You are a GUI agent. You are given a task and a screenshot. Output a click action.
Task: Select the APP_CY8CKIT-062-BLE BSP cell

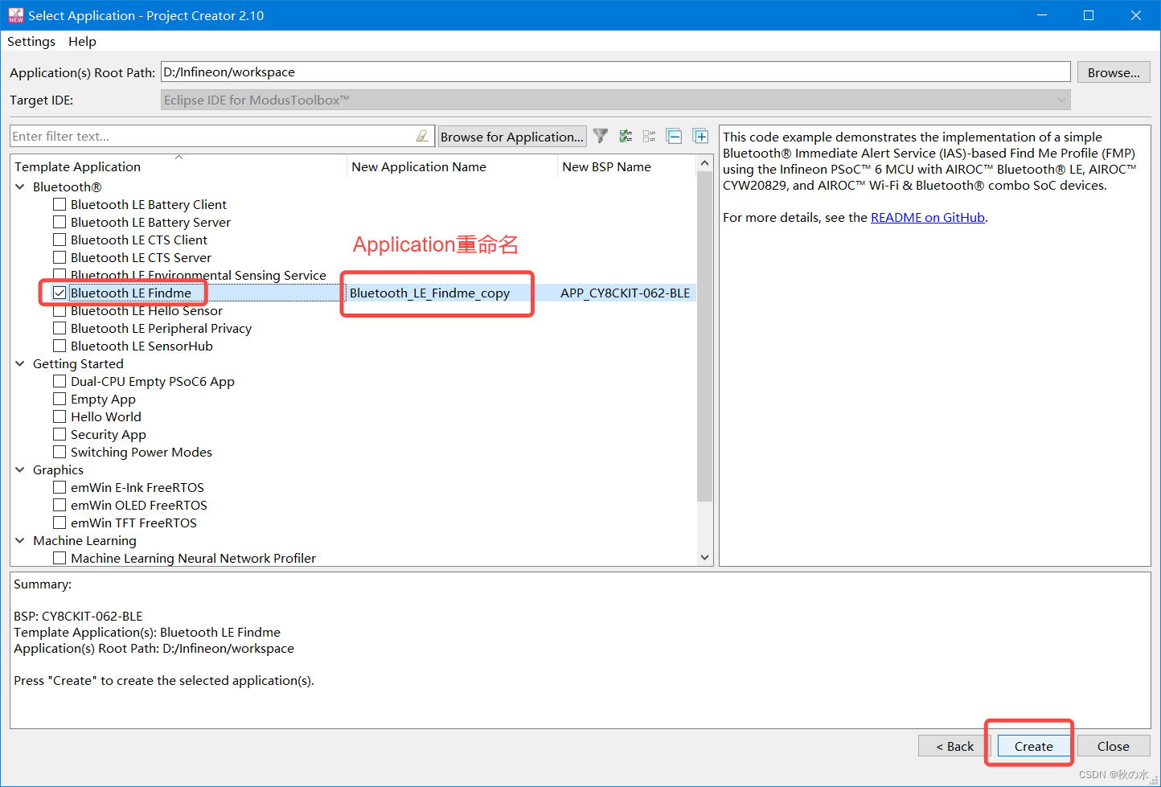[x=626, y=293]
